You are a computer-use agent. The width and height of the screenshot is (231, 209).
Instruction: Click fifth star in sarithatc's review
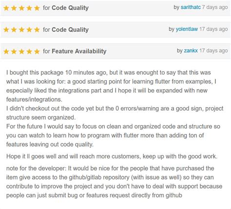[37, 8]
